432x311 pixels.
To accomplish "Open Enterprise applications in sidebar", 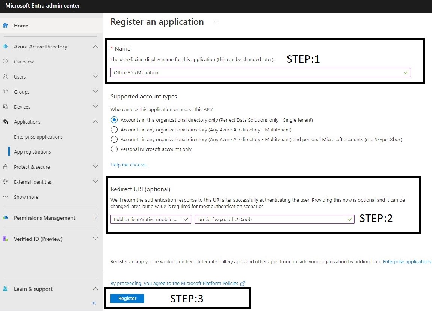I will click(x=38, y=137).
